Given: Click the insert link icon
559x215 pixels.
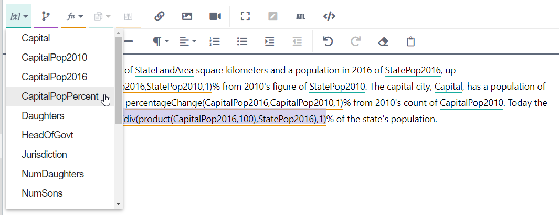Looking at the screenshot, I should pyautogui.click(x=160, y=16).
